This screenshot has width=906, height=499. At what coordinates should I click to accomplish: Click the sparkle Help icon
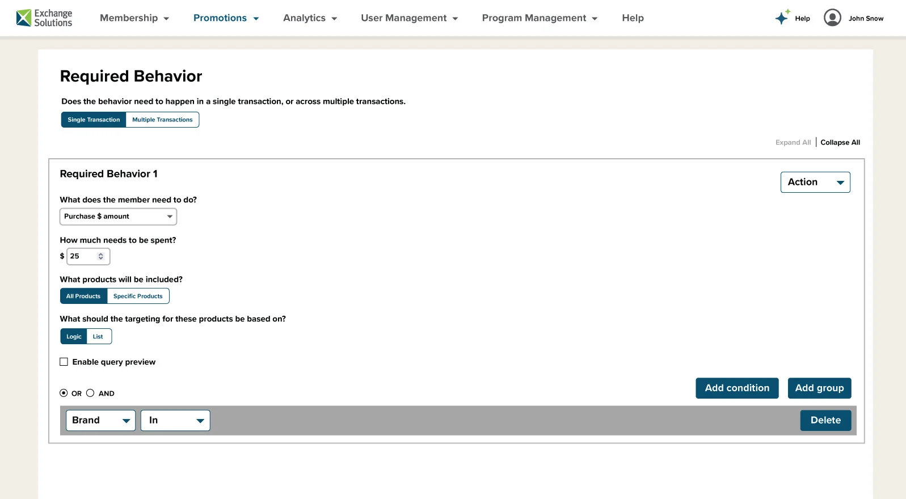tap(782, 18)
